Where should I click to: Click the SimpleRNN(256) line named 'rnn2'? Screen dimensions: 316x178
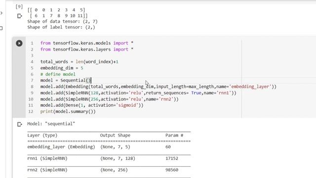110,99
